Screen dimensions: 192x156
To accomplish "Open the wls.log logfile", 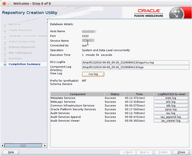I will (171, 102).
